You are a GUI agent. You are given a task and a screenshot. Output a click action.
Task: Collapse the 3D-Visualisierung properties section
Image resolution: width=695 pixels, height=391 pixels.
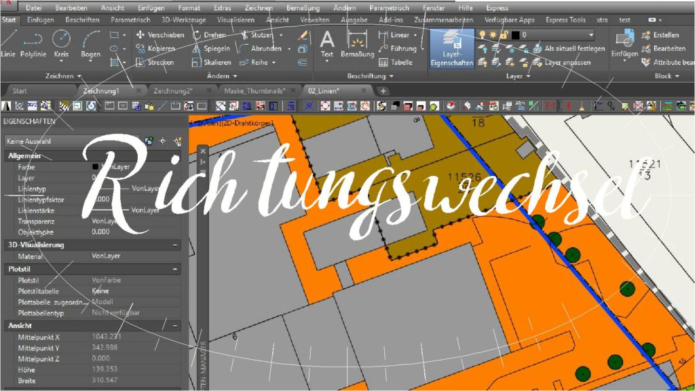click(x=175, y=245)
